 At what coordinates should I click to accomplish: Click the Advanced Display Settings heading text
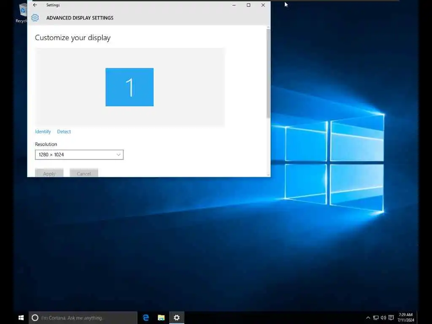pyautogui.click(x=80, y=18)
